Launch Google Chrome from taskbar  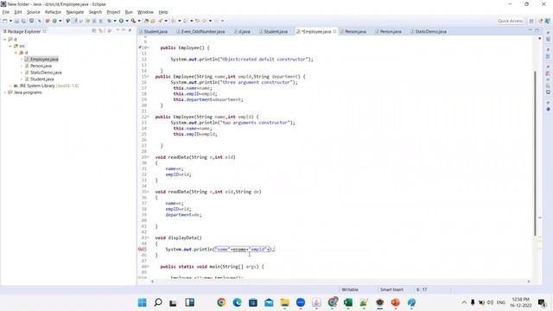click(x=221, y=302)
